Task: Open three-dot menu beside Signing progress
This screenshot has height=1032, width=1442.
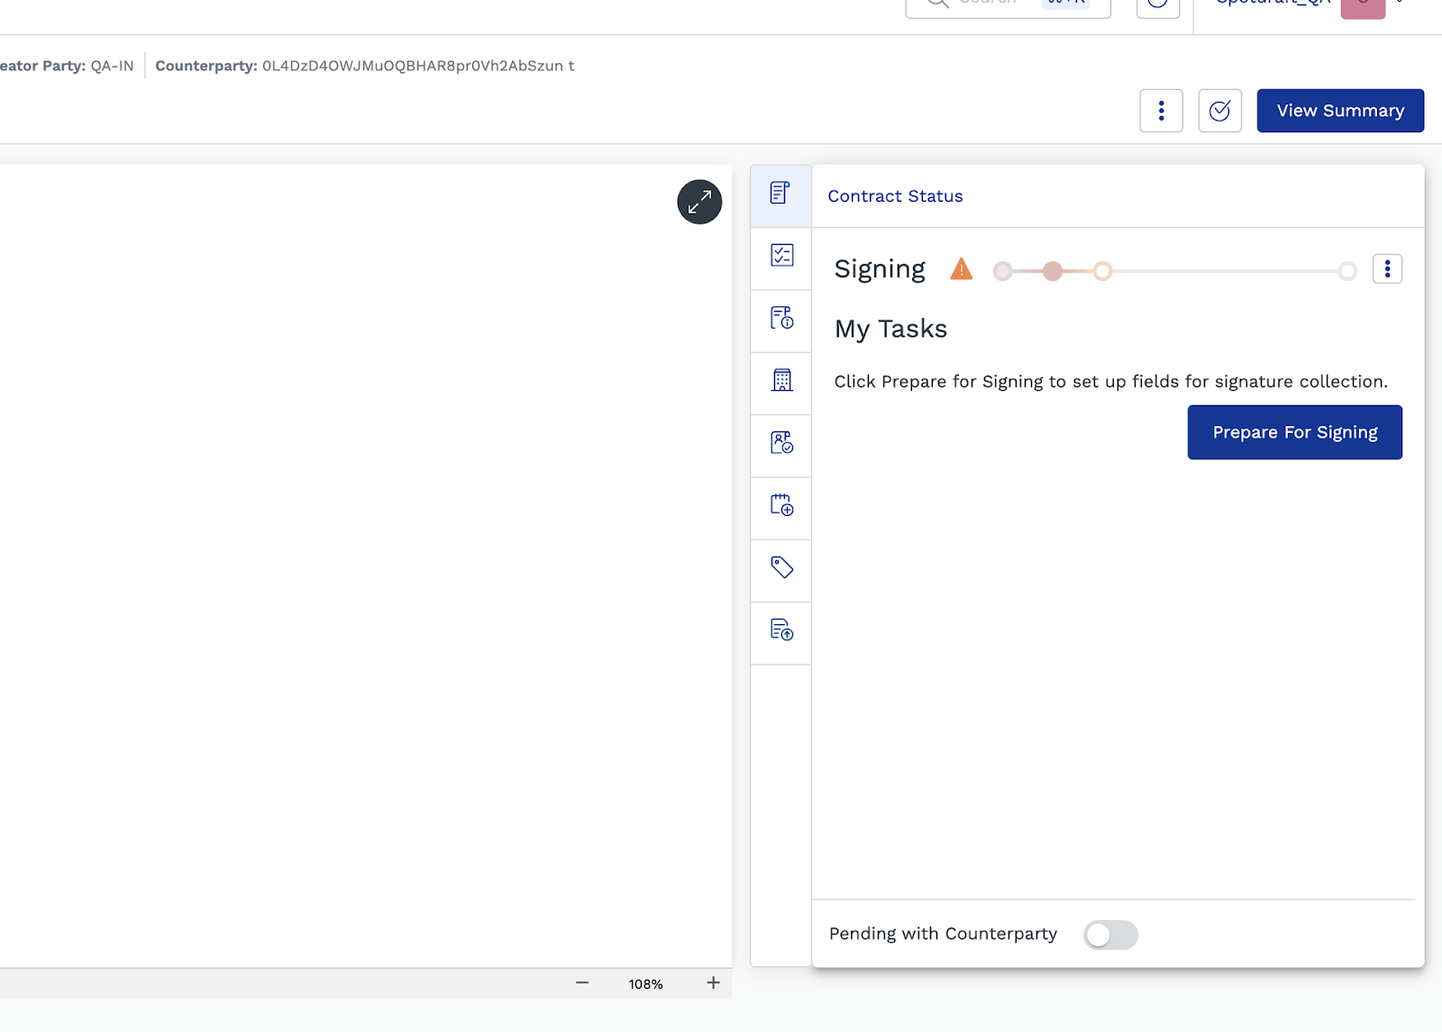Action: (x=1387, y=269)
